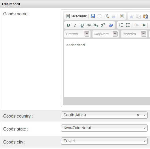Open the Шрифт font dropdown
The image size is (150, 149).
point(134,34)
